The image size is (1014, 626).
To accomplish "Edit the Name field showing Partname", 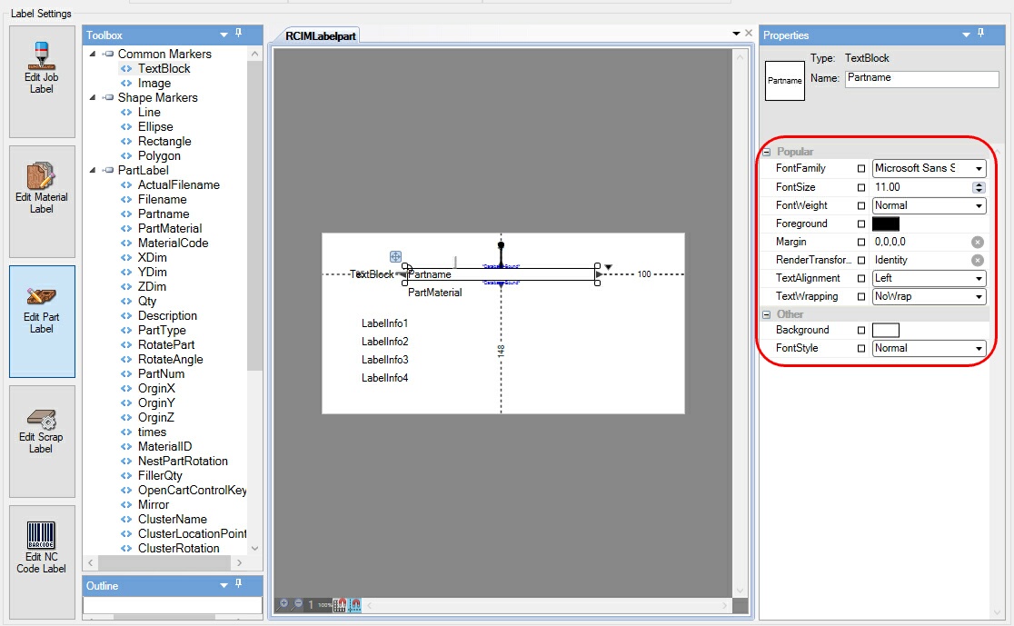I will [921, 79].
